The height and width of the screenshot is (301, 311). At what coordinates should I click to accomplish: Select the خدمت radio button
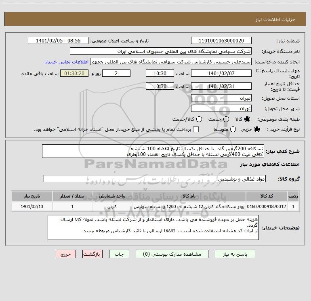[226, 119]
